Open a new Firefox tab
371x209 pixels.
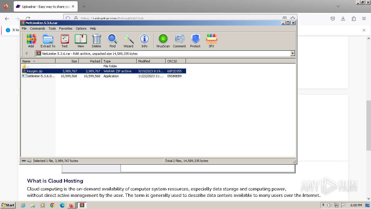[x=84, y=6]
